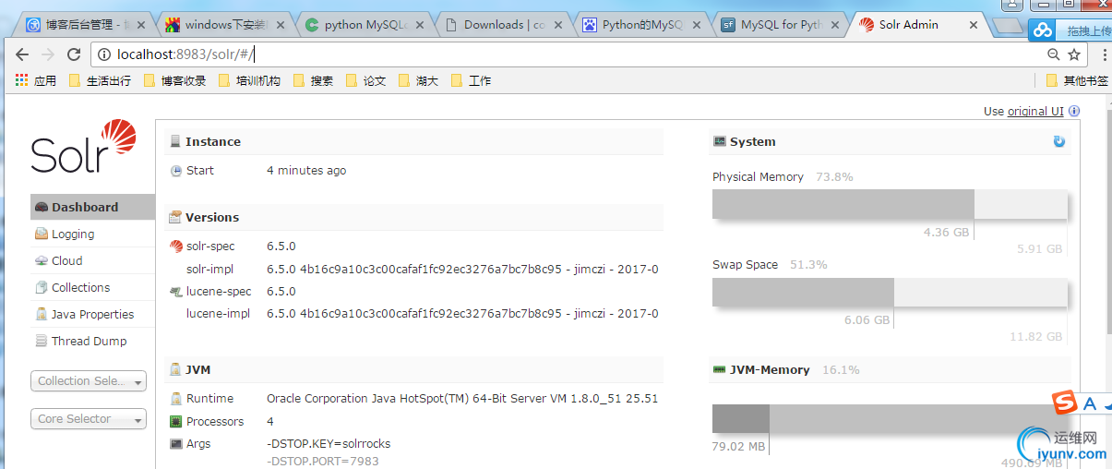
Task: View Java Properties page
Action: click(92, 314)
